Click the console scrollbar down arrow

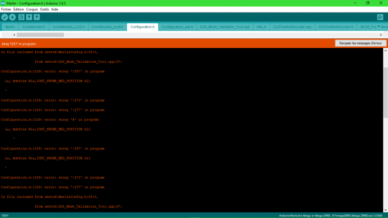click(386, 210)
